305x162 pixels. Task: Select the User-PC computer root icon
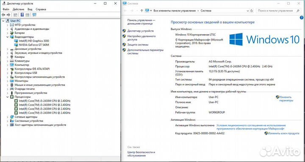(8, 21)
